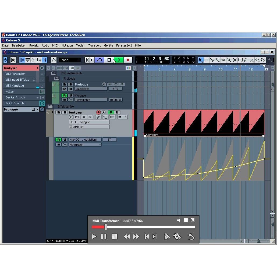
Task: Click the return arrow in video player
Action: 191,237
